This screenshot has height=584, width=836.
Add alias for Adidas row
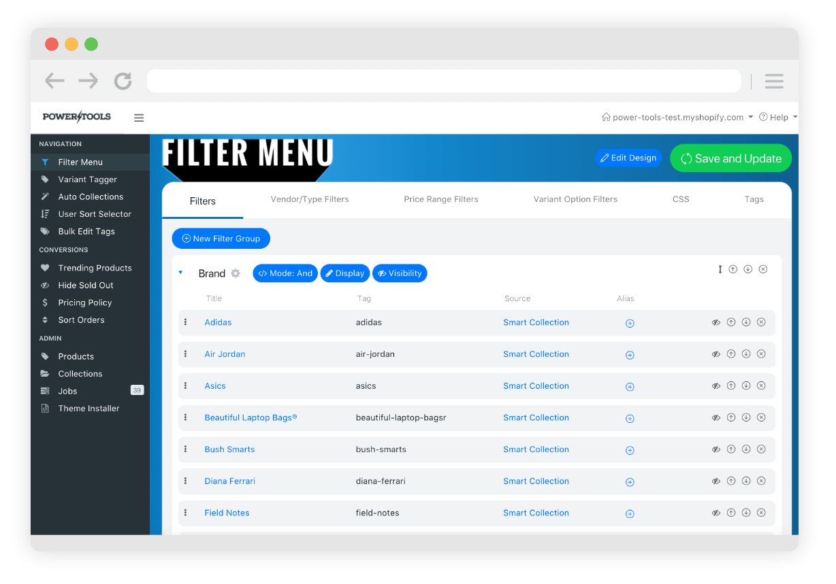pos(630,324)
